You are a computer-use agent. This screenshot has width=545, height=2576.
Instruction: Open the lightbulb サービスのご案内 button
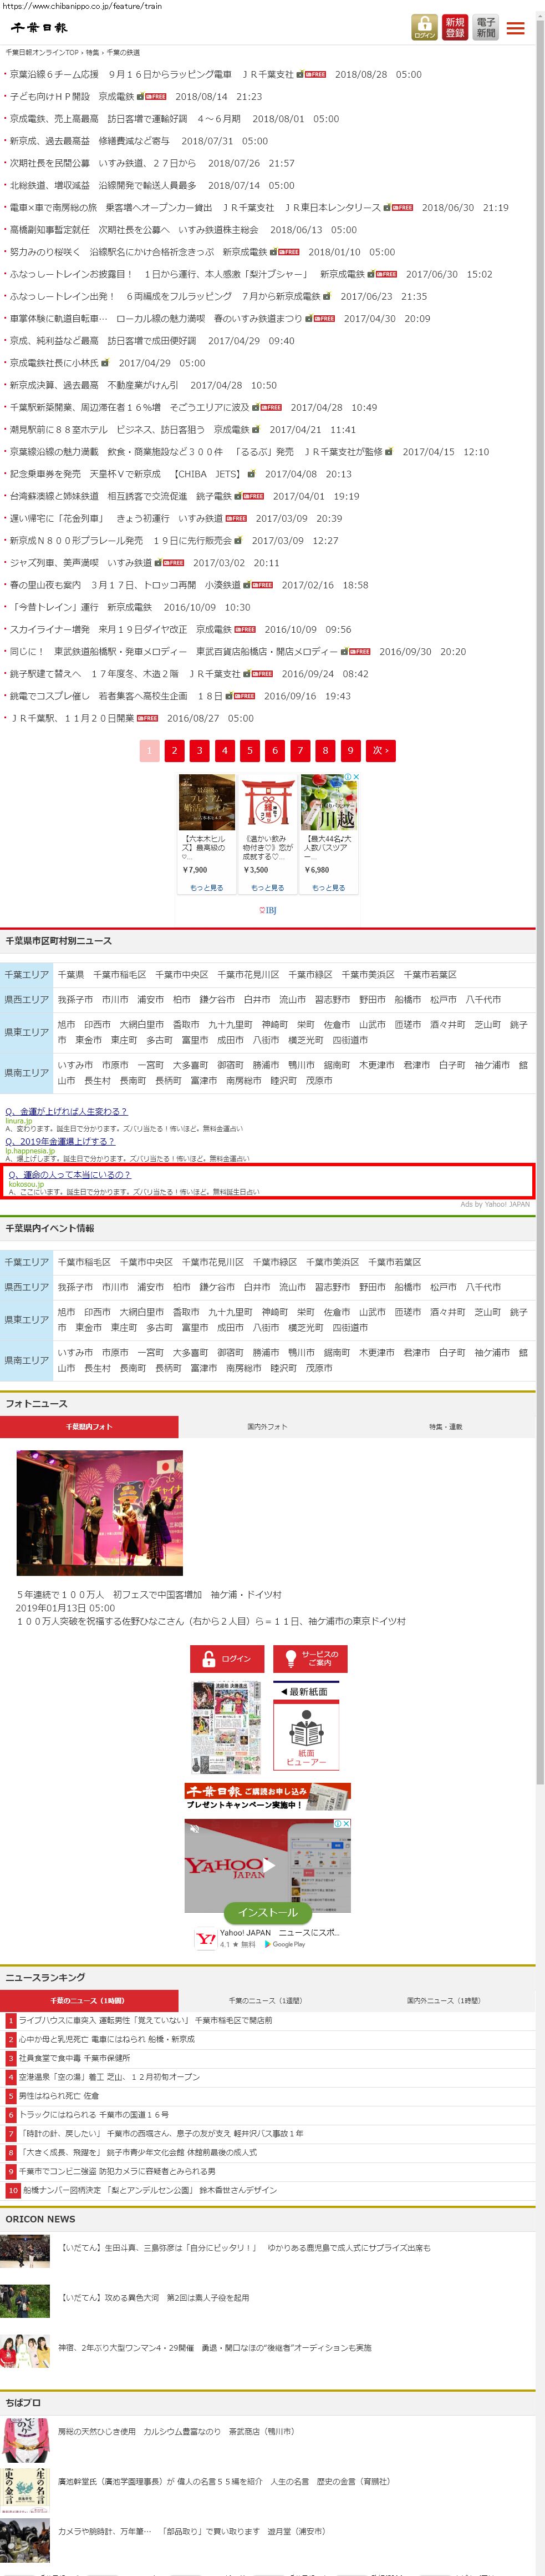310,1658
